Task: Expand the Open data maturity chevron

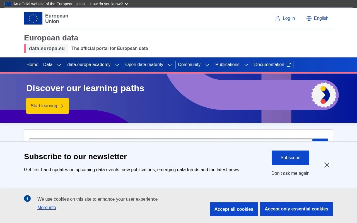Action: pos(170,65)
